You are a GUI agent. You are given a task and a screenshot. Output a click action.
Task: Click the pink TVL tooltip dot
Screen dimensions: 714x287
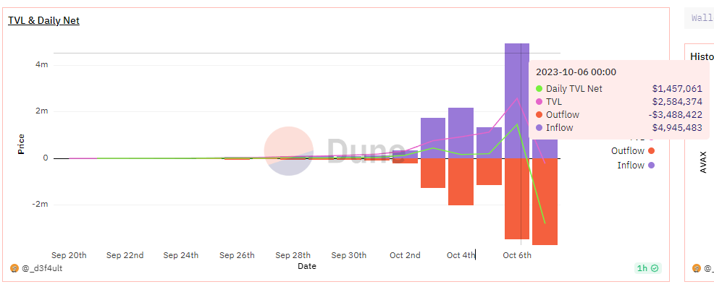coord(539,102)
